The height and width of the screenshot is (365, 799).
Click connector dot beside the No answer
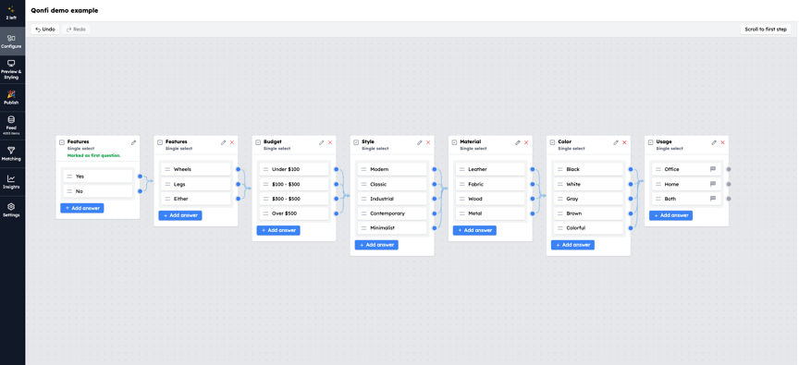141,191
